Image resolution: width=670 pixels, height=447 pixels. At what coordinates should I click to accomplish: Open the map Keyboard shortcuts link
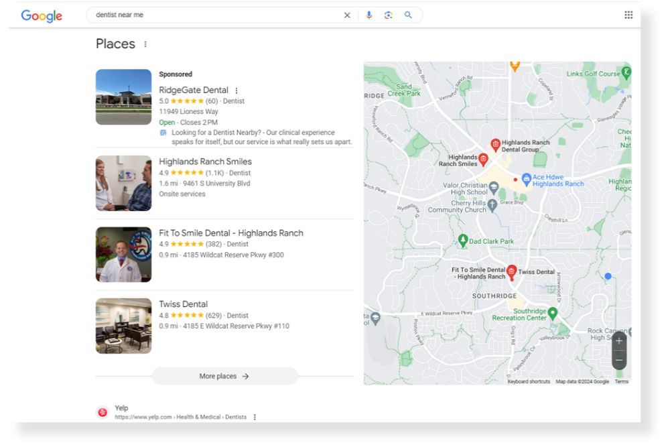pos(529,381)
